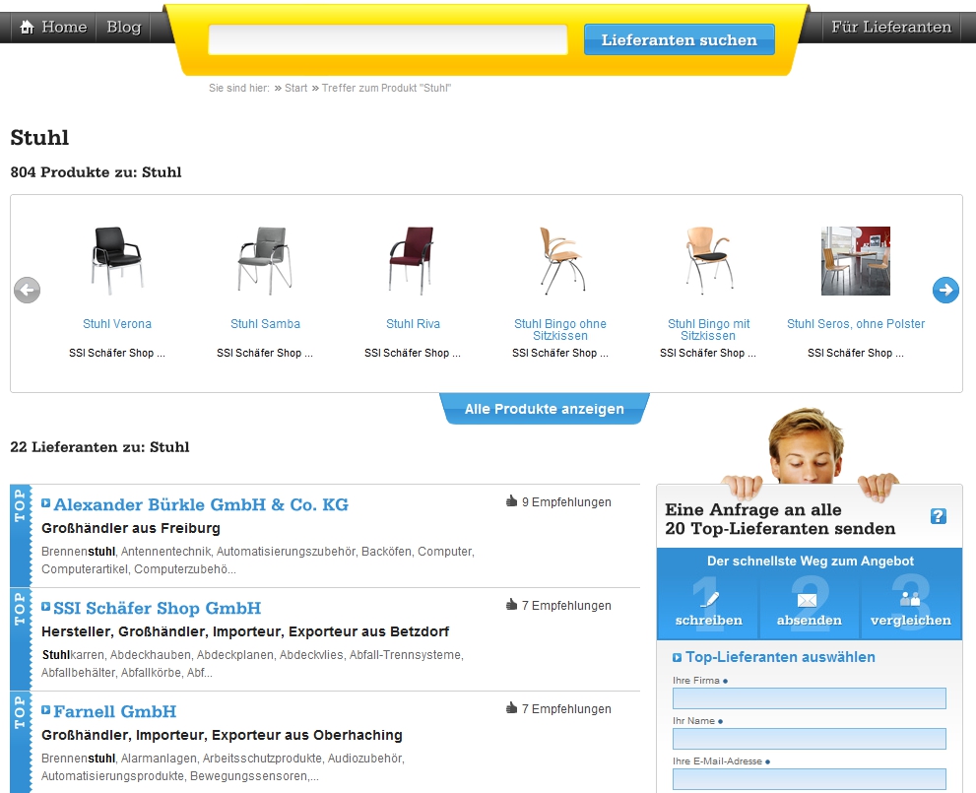Screen dimensions: 976x793
Task: Open the Stuhl Bingo mit Sitzkissen image
Action: pos(708,261)
